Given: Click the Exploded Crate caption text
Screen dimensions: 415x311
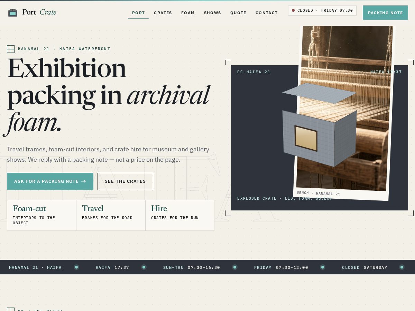Looking at the screenshot, I should pyautogui.click(x=284, y=199).
